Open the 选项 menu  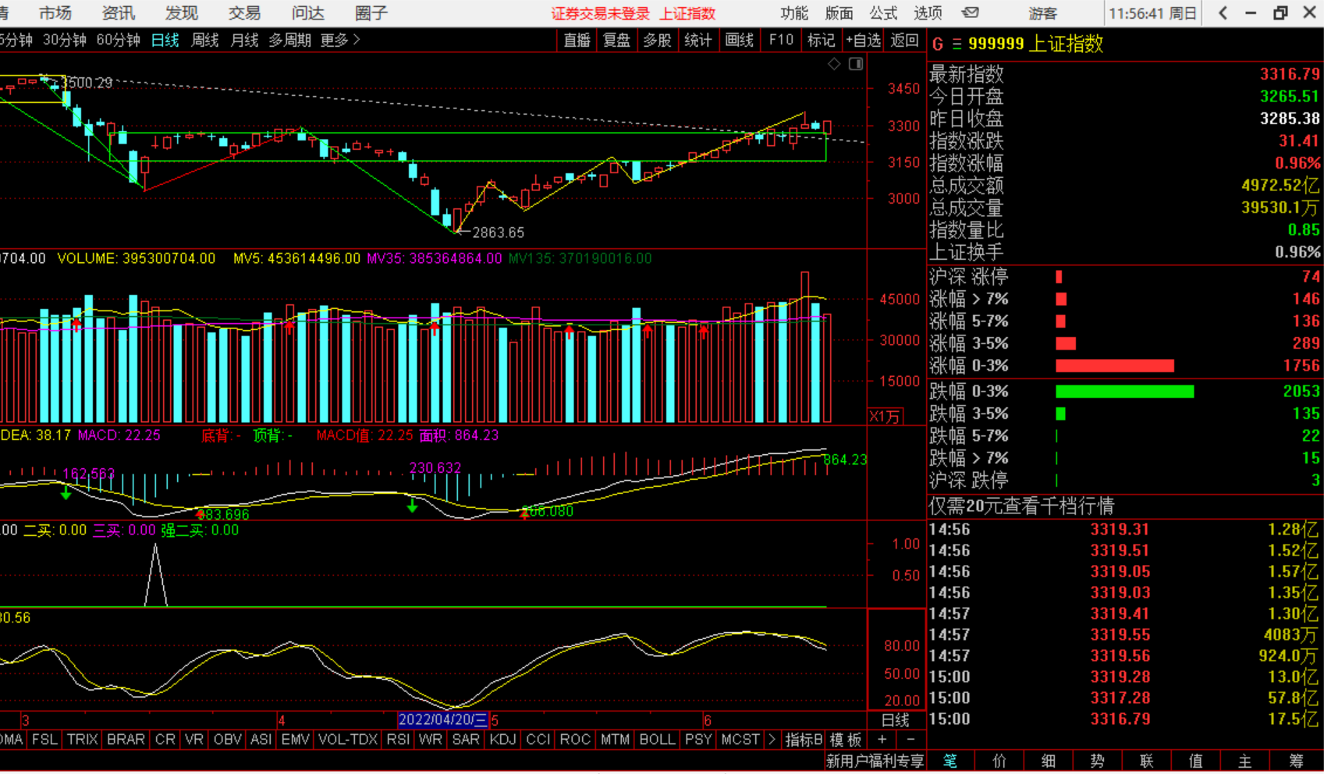928,12
